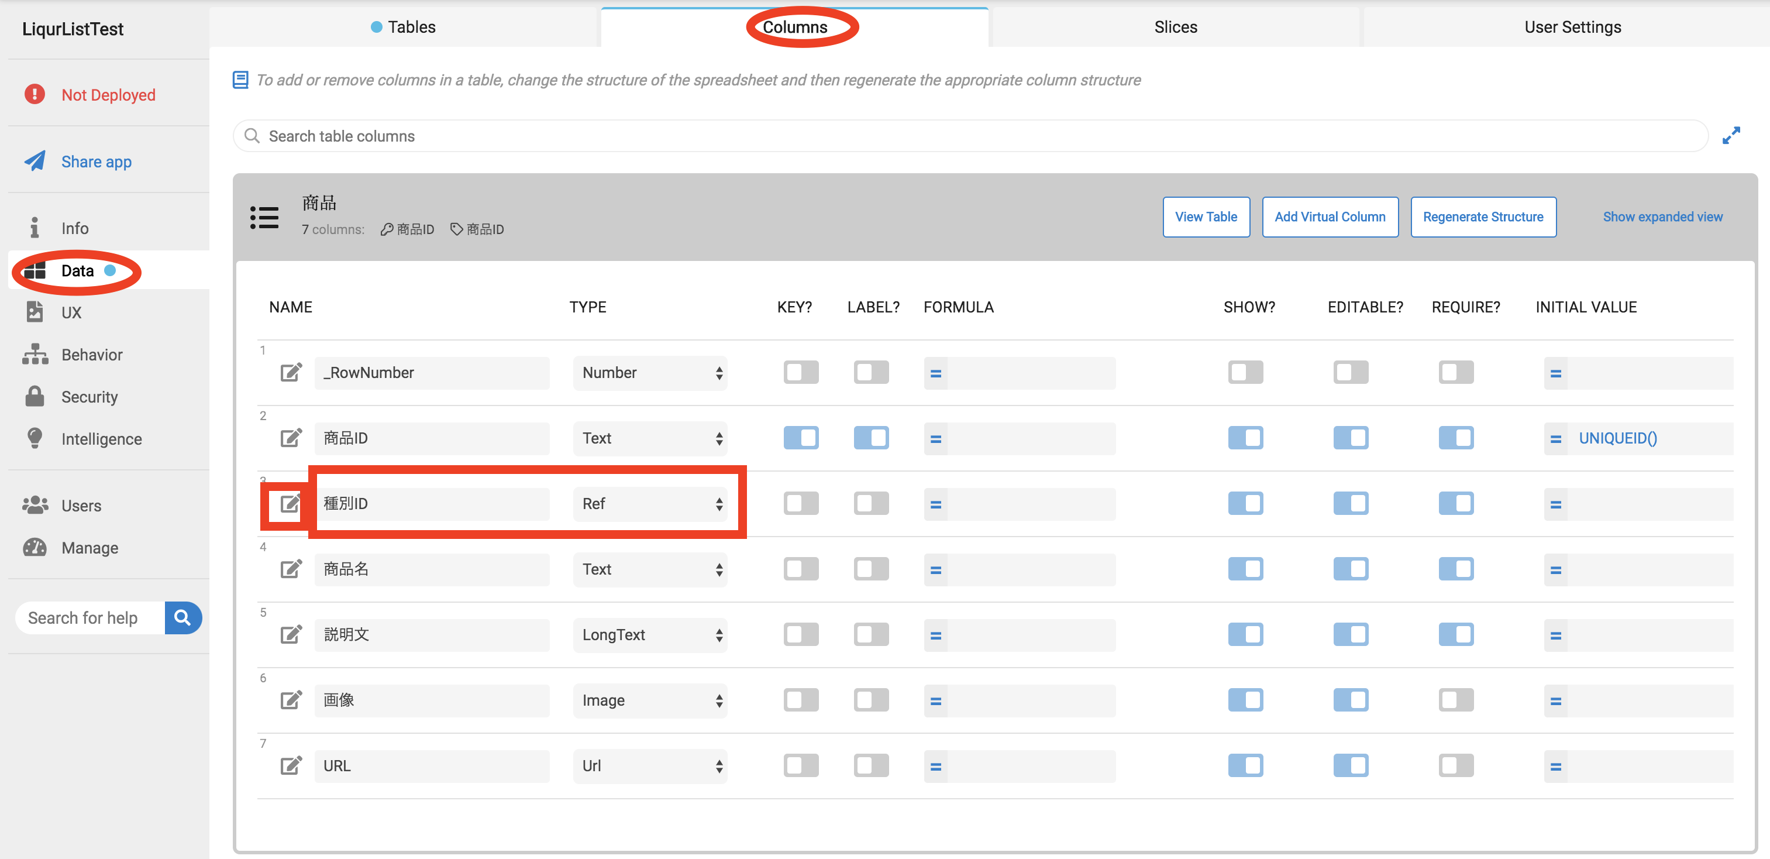Click the Add Virtual Column button
1770x859 pixels.
tap(1329, 217)
